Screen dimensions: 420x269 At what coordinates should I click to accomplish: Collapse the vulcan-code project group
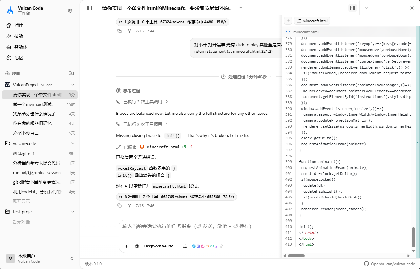(x=73, y=143)
